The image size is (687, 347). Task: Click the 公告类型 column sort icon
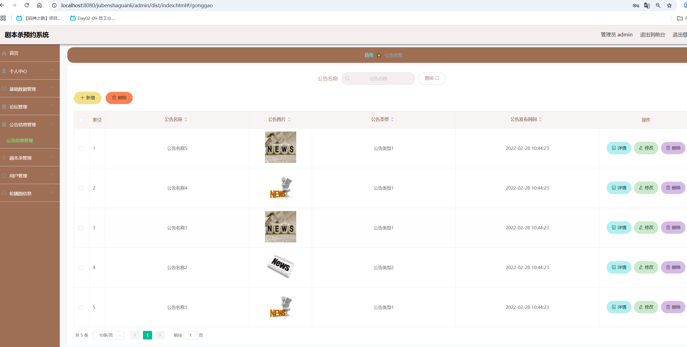[x=392, y=120]
